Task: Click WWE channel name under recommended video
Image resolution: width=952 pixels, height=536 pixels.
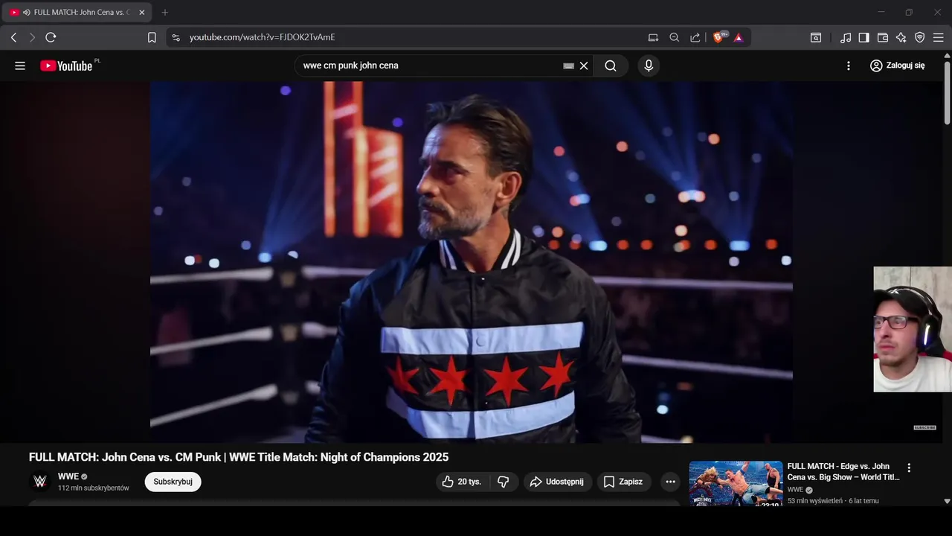Action: (x=795, y=490)
